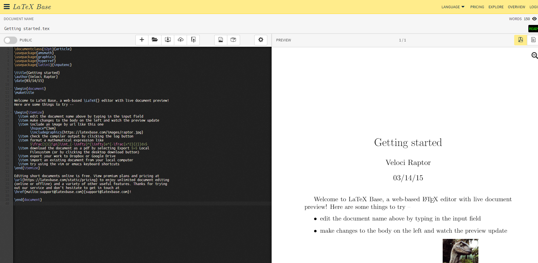Click the \usepackage{hyperref} line
Screen dimensions: 538x263
click(x=35, y=61)
